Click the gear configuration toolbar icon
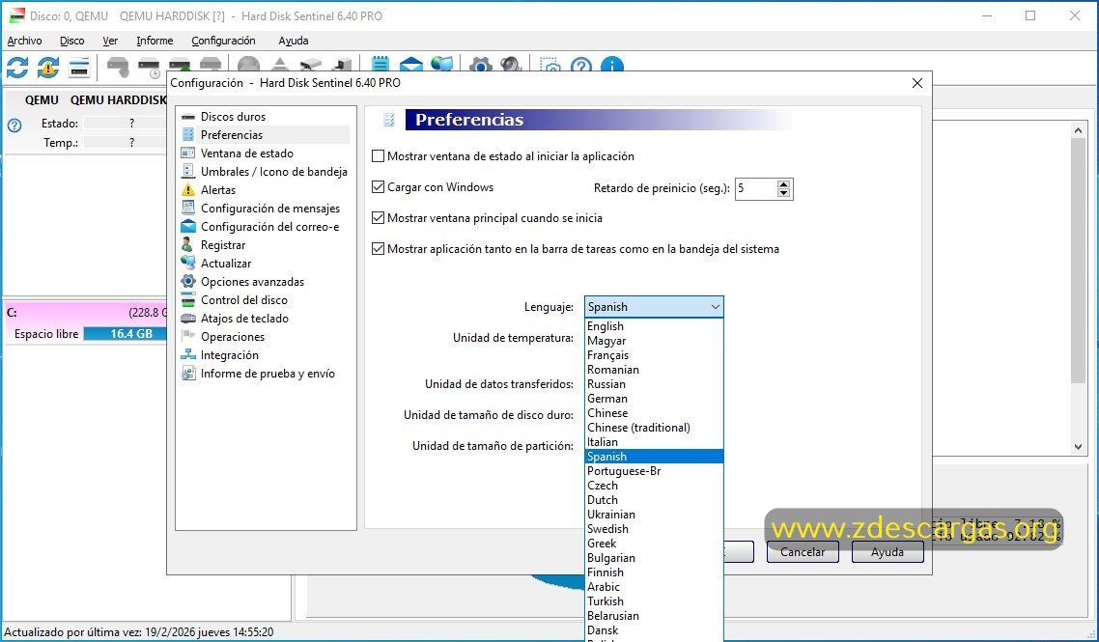Screen dimensions: 1099x642 (480, 64)
